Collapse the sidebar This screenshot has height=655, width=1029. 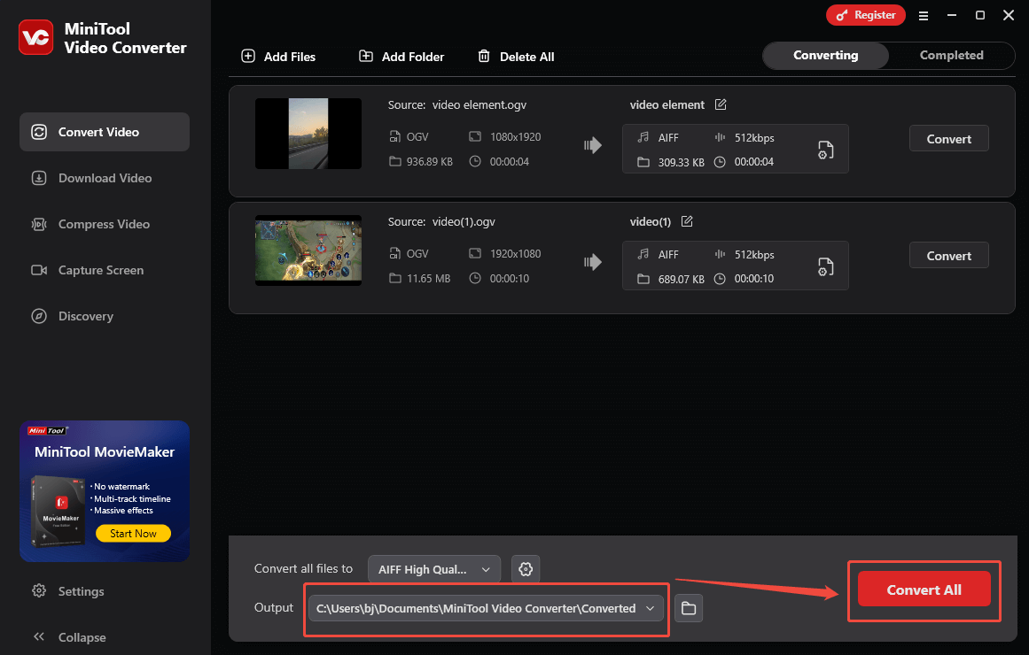click(x=69, y=636)
